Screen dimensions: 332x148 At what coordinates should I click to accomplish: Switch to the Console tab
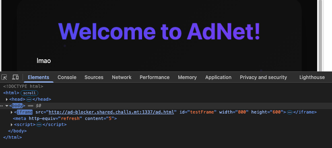67,77
